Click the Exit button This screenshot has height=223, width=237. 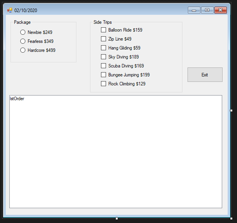205,75
